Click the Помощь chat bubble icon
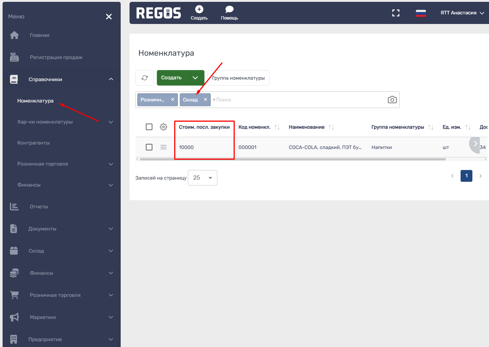The width and height of the screenshot is (489, 347). pyautogui.click(x=229, y=10)
